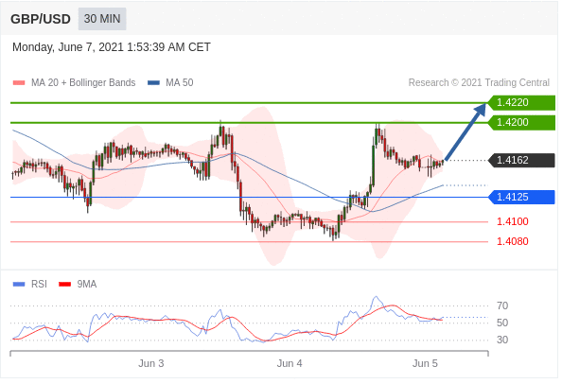Click the blue RSI legend swatch
The height and width of the screenshot is (384, 562).
point(19,284)
